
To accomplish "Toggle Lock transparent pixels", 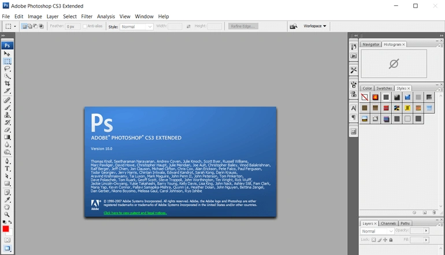I will tap(373, 239).
